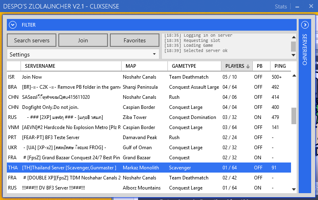Click server list scroll up arrow
The height and width of the screenshot is (200, 318).
pyautogui.click(x=294, y=76)
